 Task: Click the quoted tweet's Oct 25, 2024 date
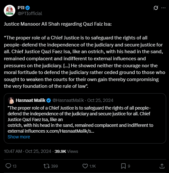pyautogui.click(x=100, y=100)
